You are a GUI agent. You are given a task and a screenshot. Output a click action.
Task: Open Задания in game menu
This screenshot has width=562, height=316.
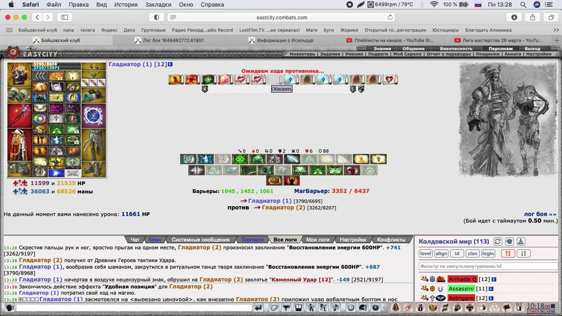pyautogui.click(x=330, y=54)
